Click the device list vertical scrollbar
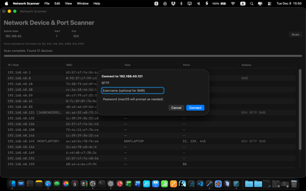306x191 pixels. [300, 109]
